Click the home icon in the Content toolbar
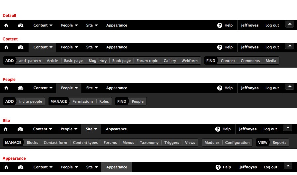 pos(6,47)
